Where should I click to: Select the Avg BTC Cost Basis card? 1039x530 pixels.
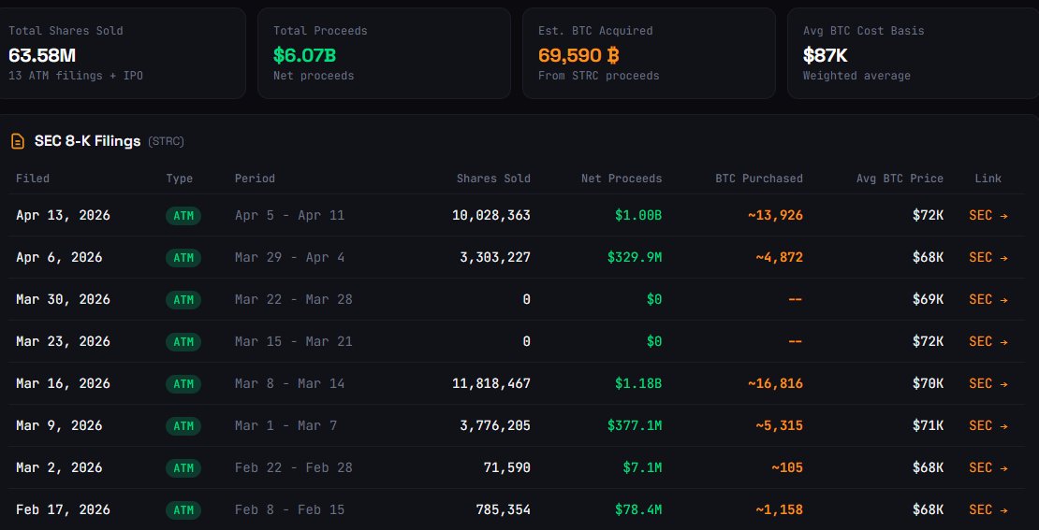913,53
